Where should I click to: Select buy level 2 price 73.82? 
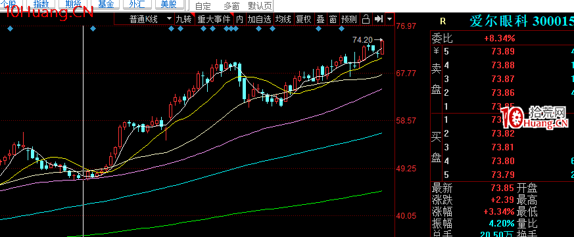[x=503, y=133]
